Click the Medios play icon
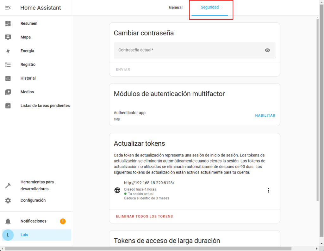The image size is (324, 251). click(8, 92)
